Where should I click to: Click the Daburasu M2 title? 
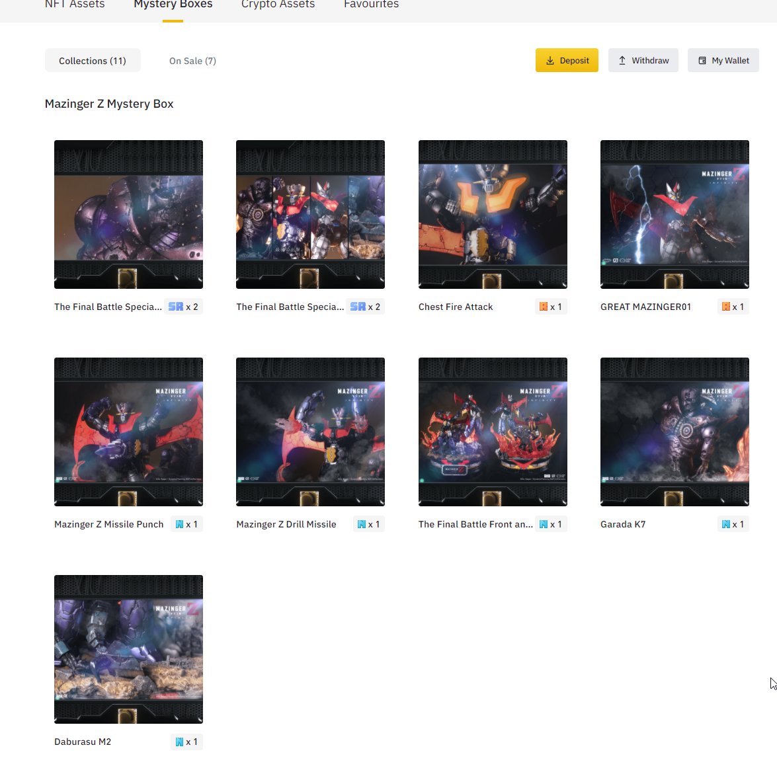coord(82,742)
